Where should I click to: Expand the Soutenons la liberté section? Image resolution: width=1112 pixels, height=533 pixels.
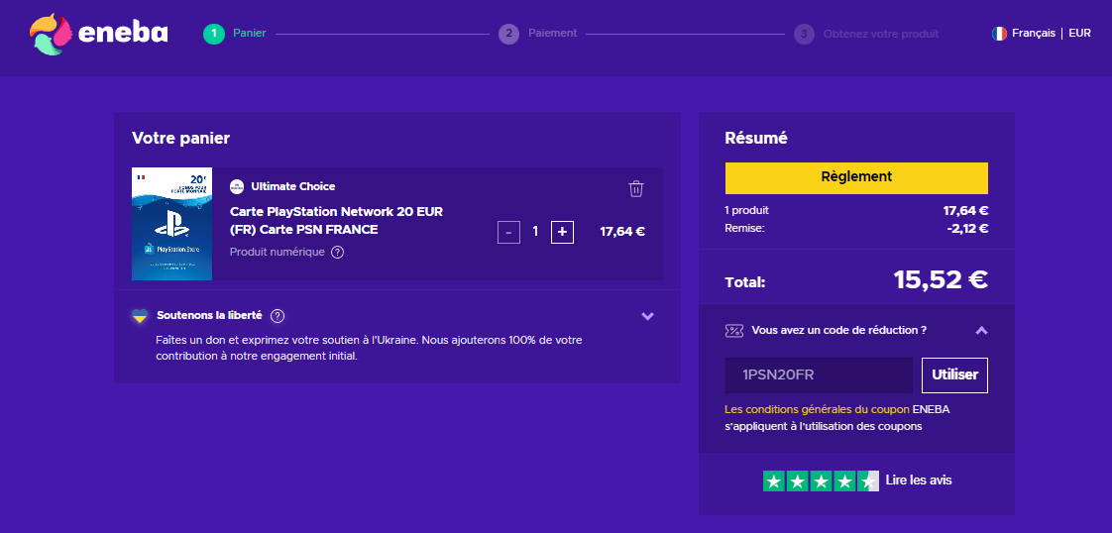coord(647,316)
